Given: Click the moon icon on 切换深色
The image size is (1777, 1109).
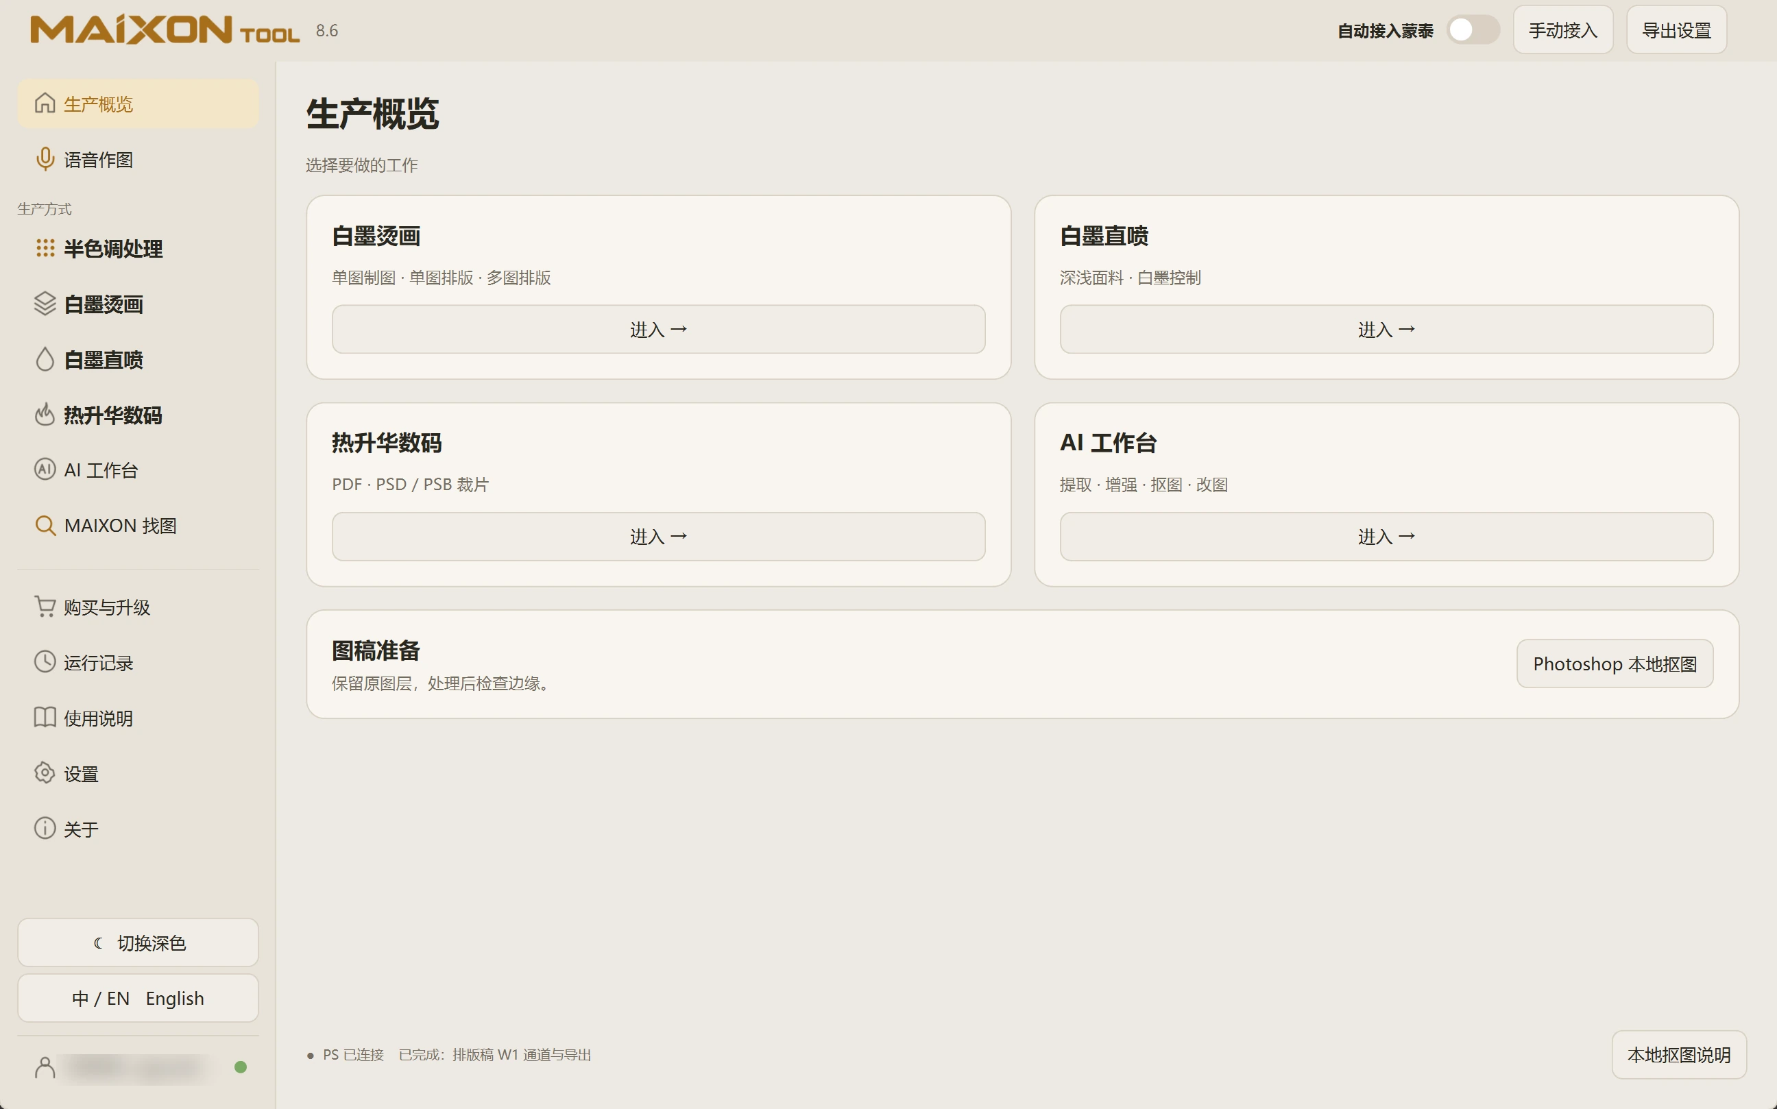Looking at the screenshot, I should (x=98, y=942).
